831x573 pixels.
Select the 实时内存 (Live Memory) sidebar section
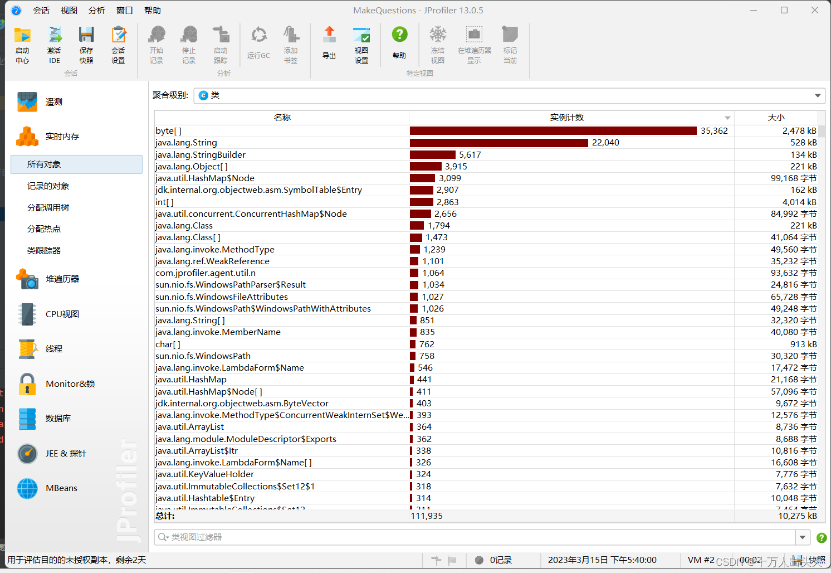point(76,137)
